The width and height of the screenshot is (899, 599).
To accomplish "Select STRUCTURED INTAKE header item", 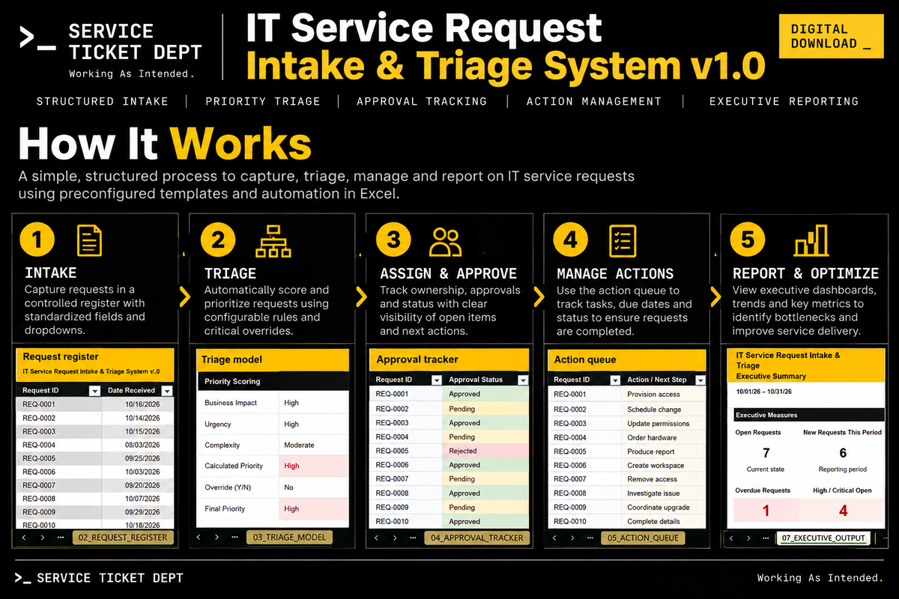I will pos(103,101).
